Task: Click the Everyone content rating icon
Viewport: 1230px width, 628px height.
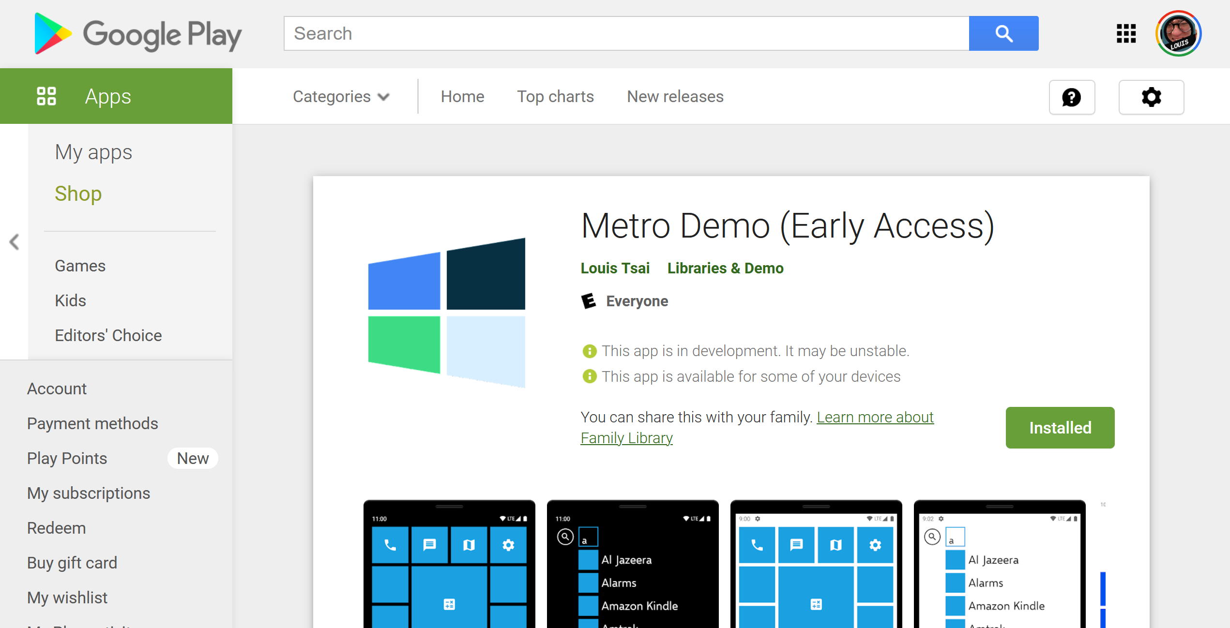Action: pos(588,301)
